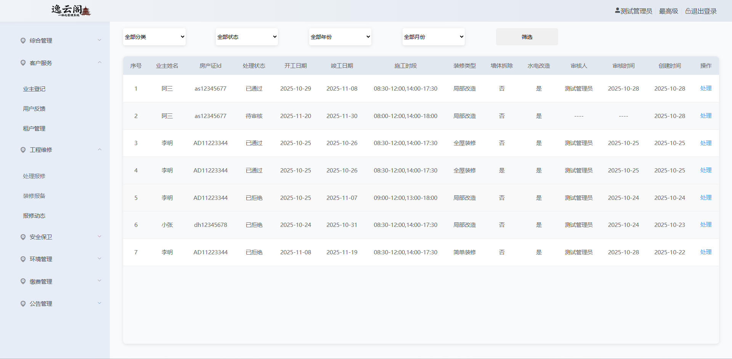Open 业主登记 in the sidebar
This screenshot has width=732, height=359.
pyautogui.click(x=34, y=89)
